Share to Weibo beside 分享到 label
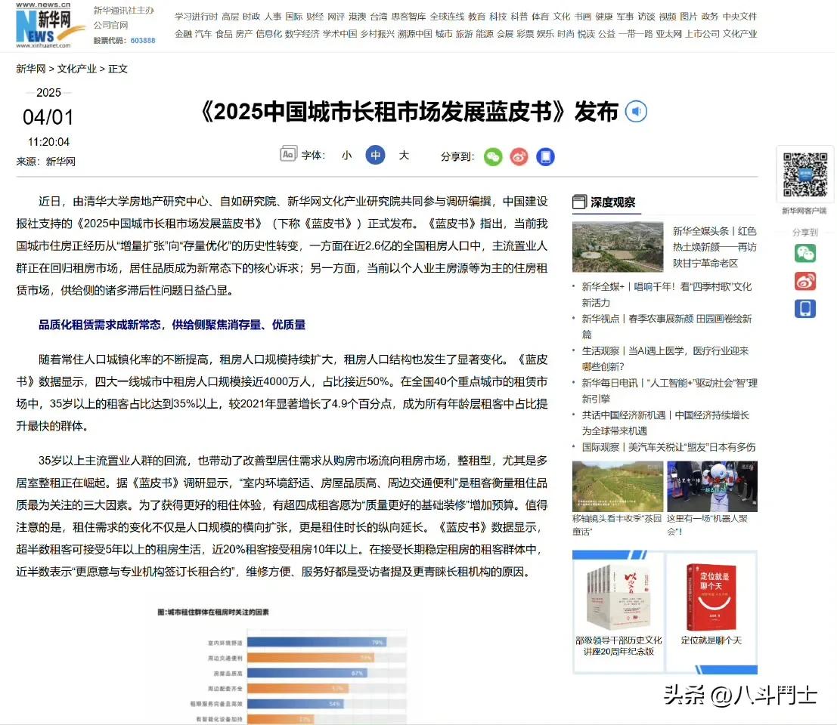This screenshot has width=837, height=725. (519, 156)
